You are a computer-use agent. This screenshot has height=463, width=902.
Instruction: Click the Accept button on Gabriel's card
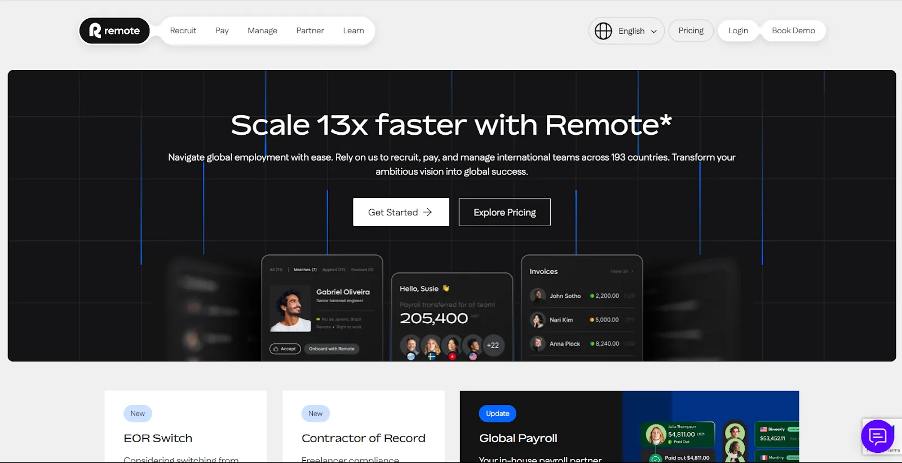285,349
